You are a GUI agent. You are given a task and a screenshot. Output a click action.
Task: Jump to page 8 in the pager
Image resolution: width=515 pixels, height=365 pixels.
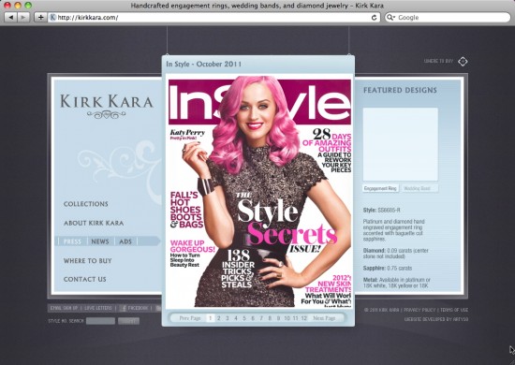[270, 318]
